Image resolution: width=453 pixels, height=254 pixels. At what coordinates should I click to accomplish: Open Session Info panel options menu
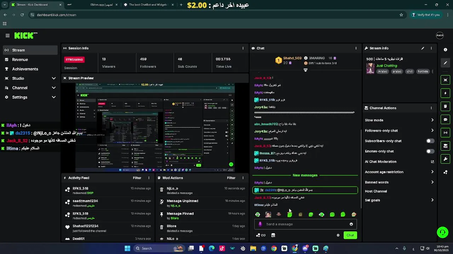[x=243, y=48]
